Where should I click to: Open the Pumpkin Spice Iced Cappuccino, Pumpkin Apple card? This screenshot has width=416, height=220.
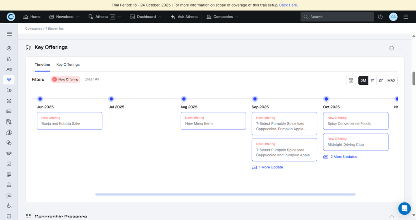[284, 123]
